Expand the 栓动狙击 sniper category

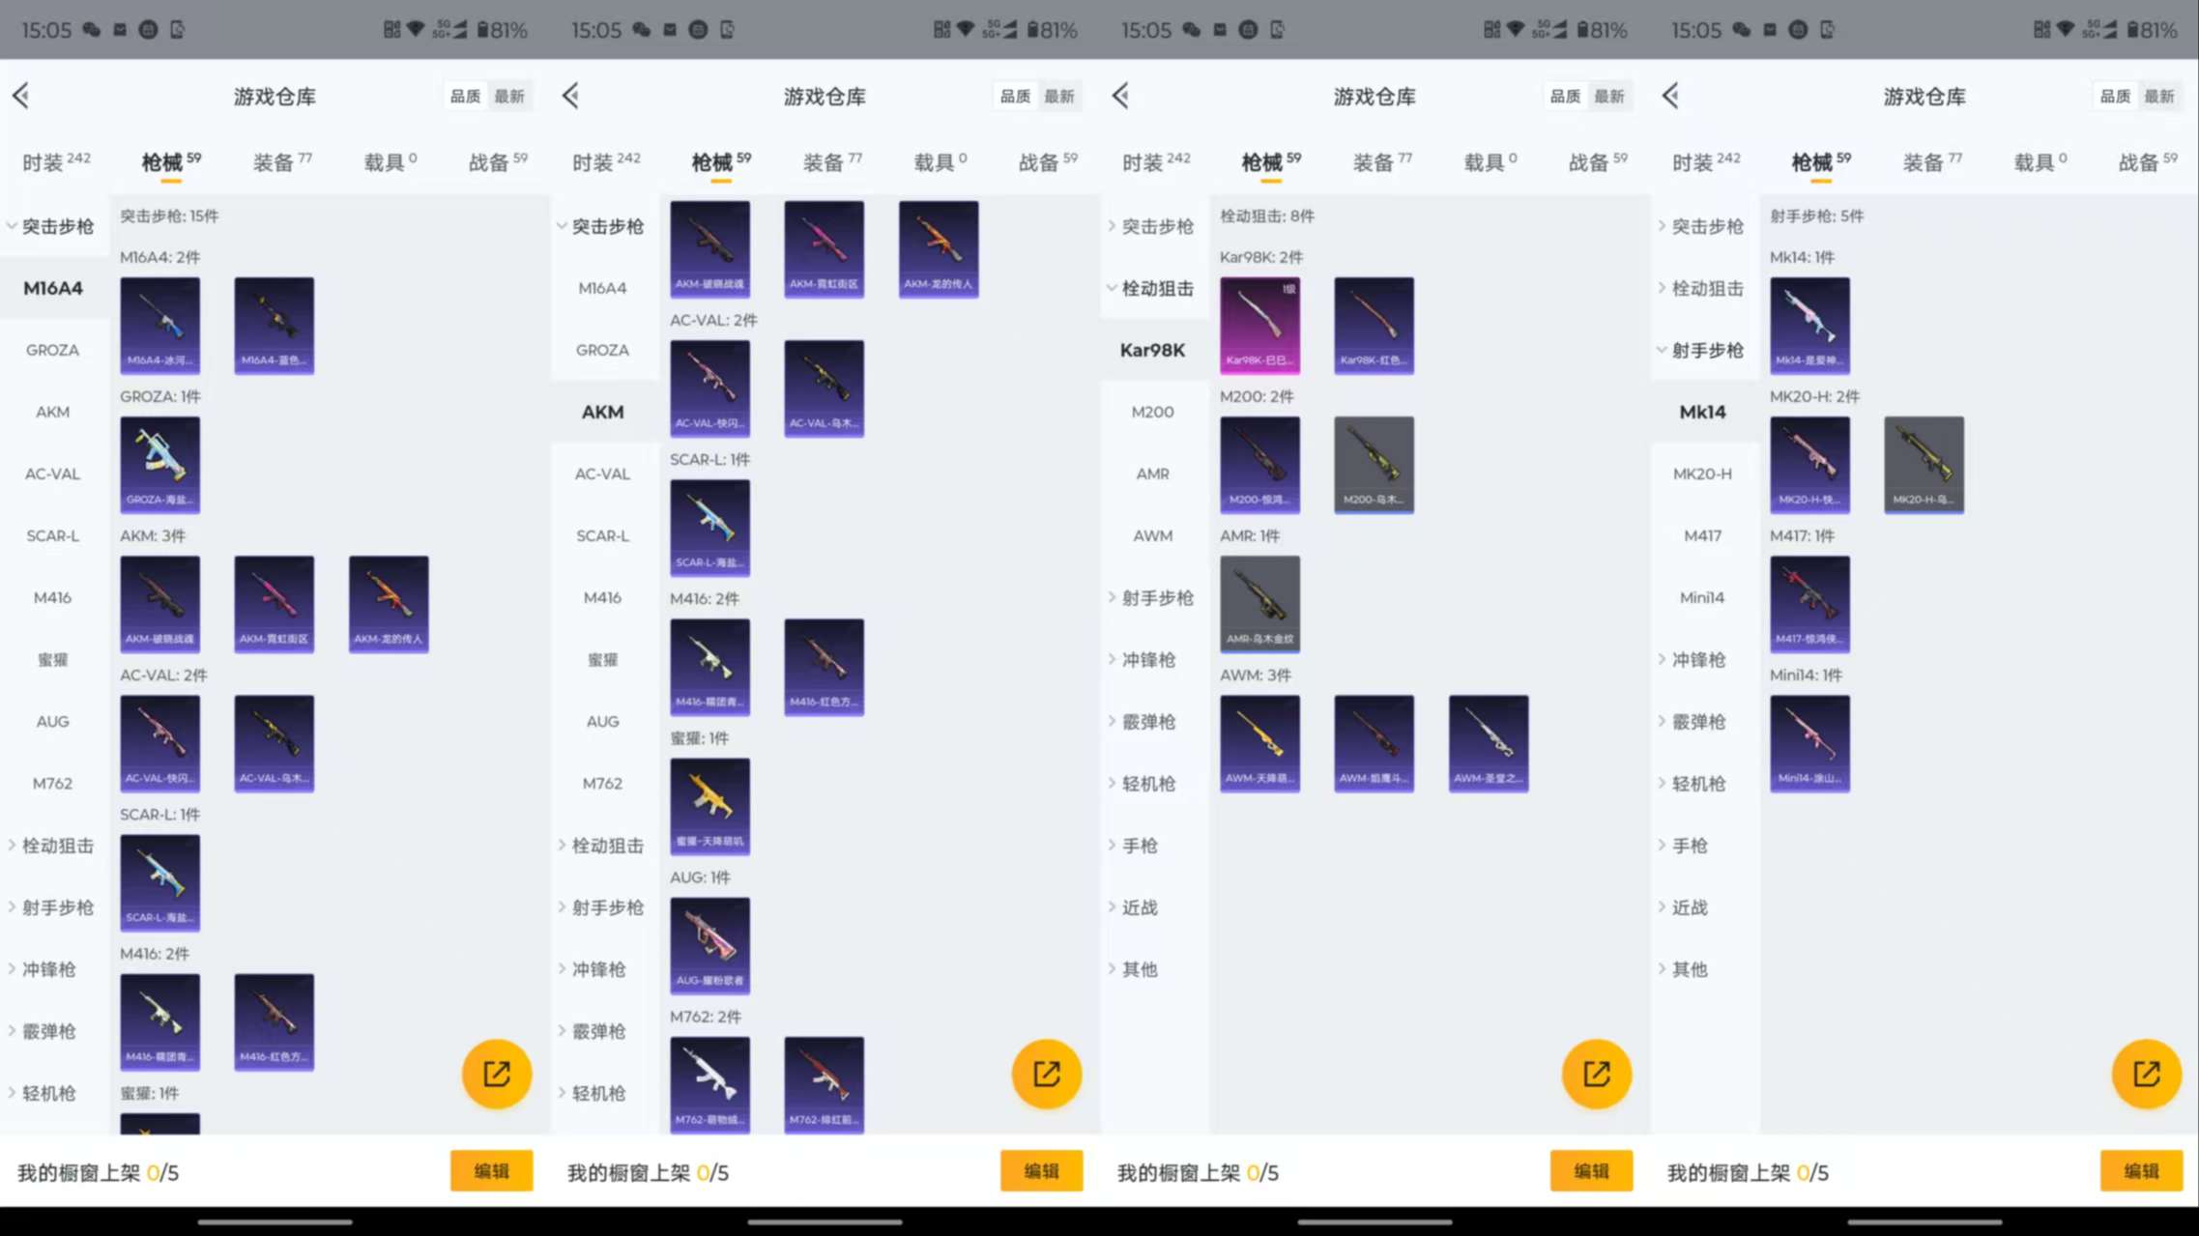[55, 846]
